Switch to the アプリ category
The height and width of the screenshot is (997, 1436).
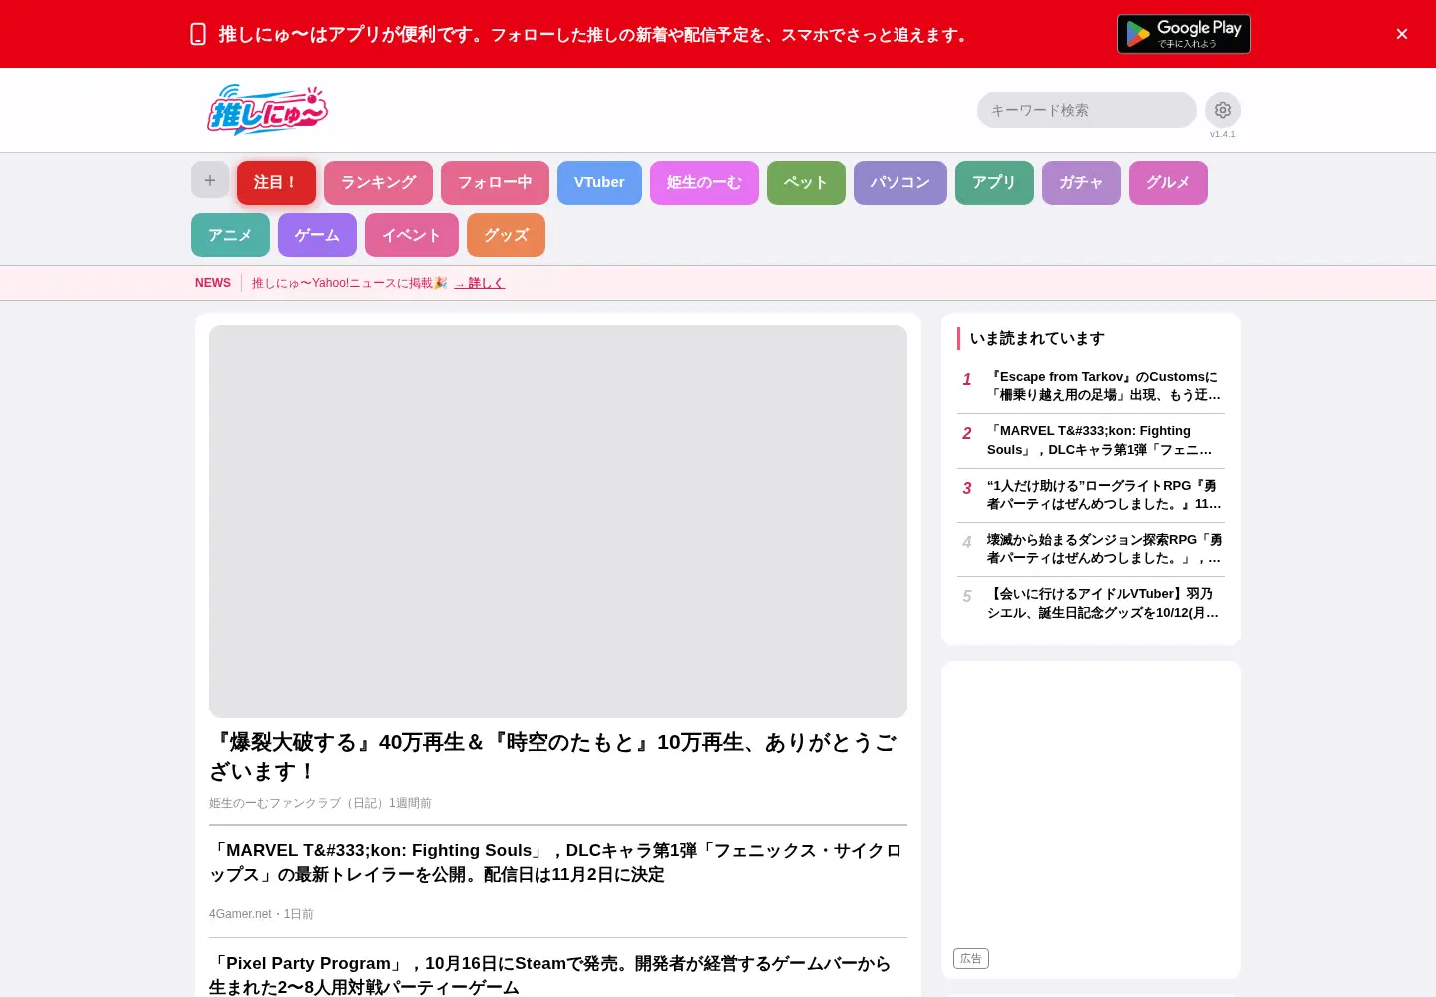[x=994, y=182]
